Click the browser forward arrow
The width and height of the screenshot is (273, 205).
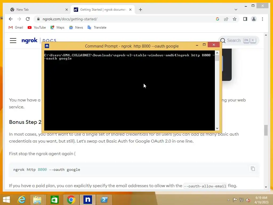(19, 19)
